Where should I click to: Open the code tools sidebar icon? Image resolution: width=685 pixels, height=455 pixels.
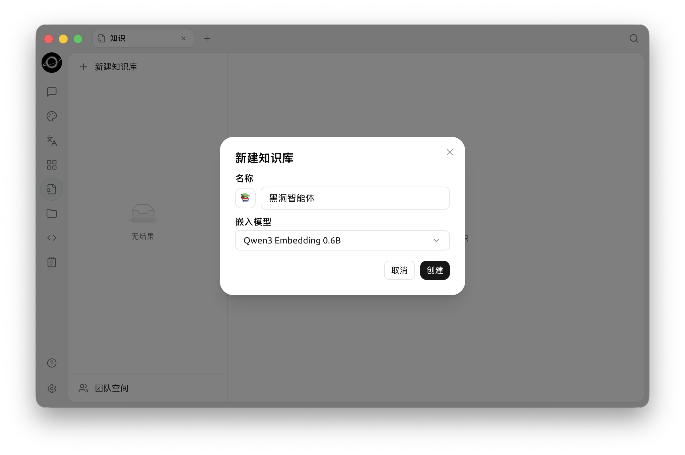51,238
